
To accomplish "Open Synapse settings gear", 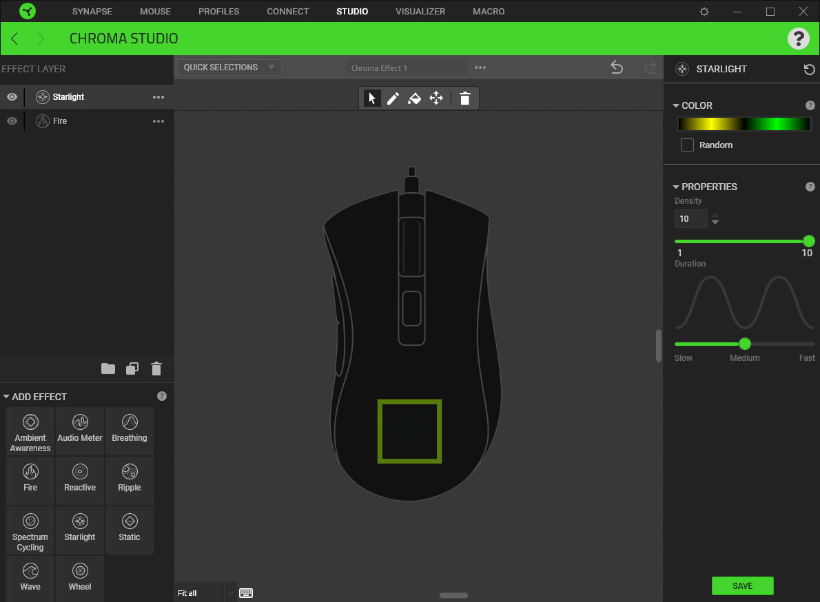I will pyautogui.click(x=704, y=12).
